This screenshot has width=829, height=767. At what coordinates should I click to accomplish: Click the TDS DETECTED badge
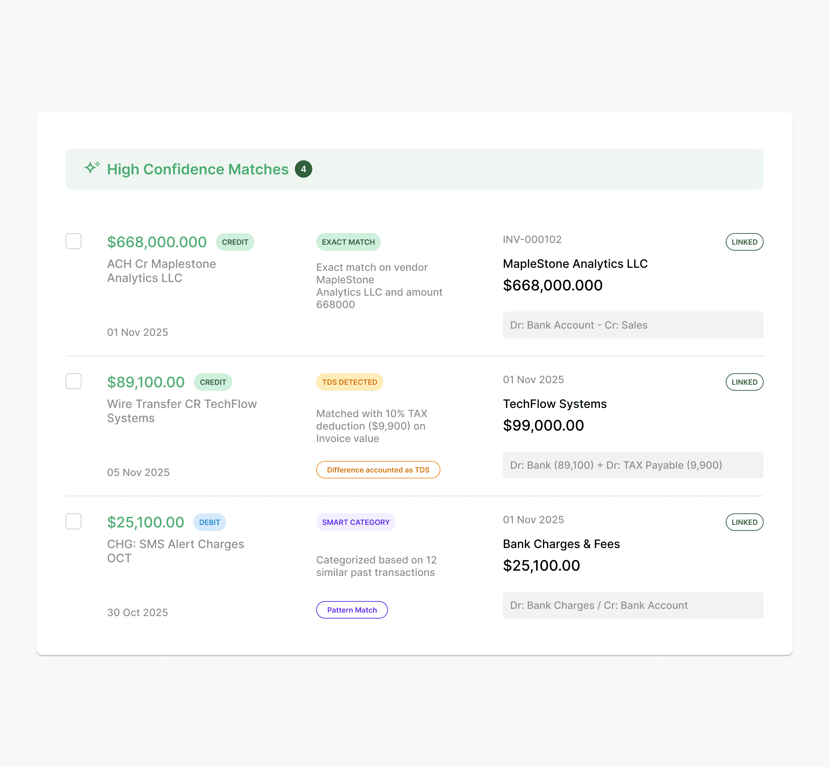click(x=349, y=382)
